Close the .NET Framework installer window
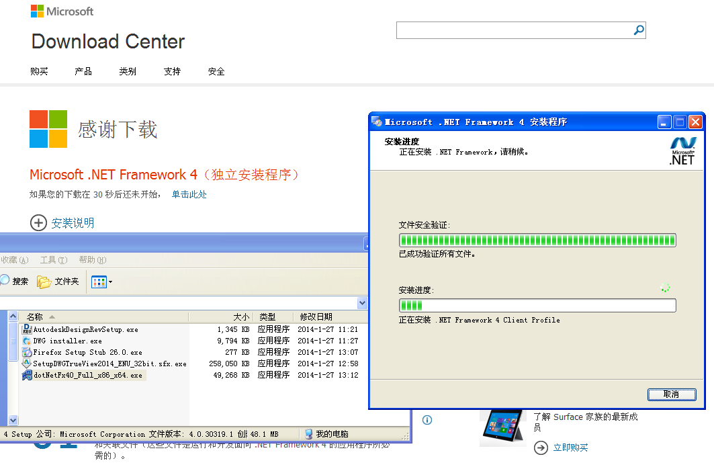The width and height of the screenshot is (714, 467). pyautogui.click(x=695, y=122)
